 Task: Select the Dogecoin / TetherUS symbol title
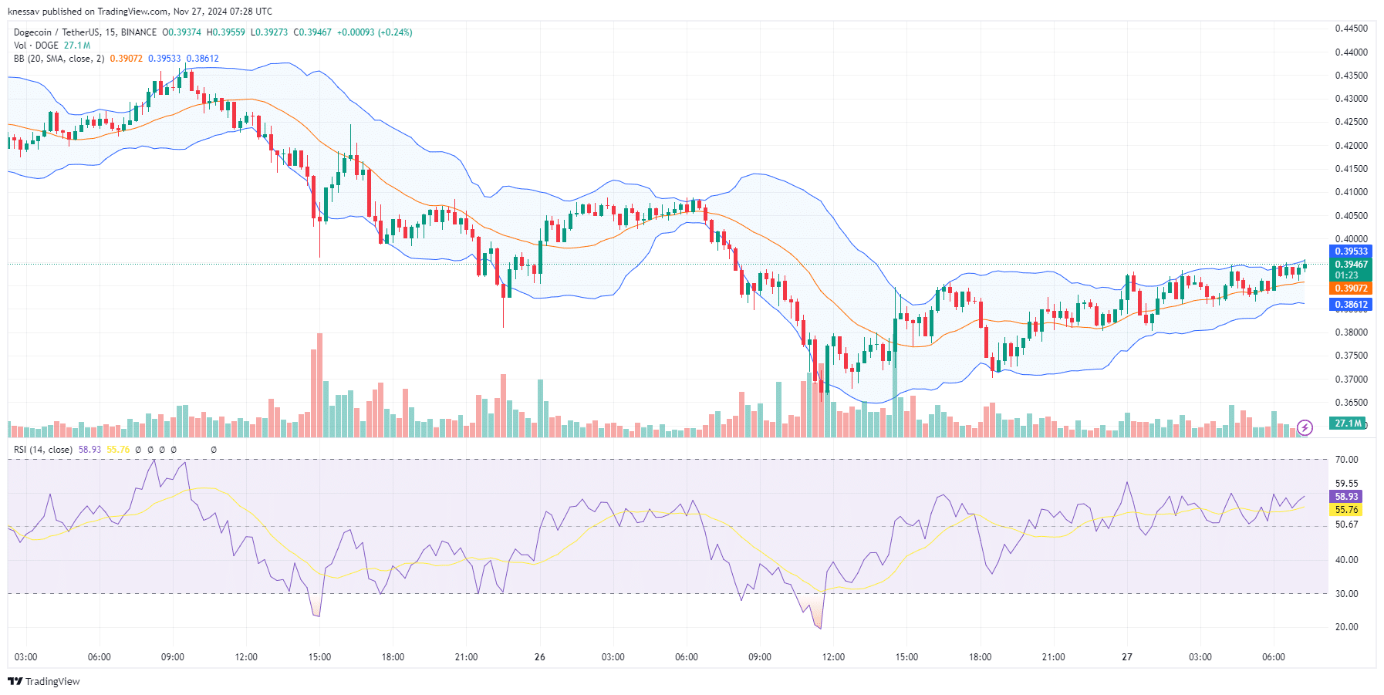click(x=57, y=32)
